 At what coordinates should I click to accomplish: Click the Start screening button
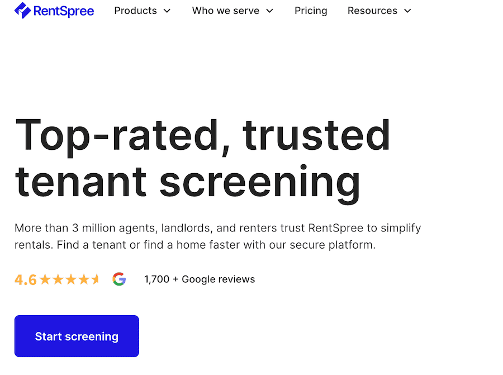pyautogui.click(x=77, y=336)
